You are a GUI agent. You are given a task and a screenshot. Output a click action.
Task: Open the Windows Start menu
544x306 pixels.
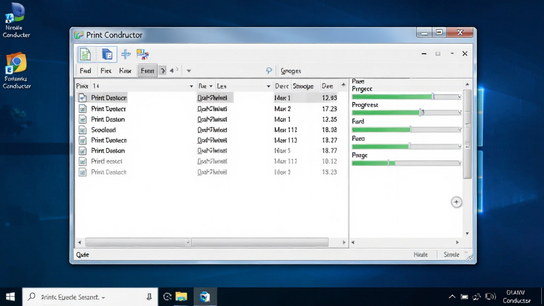point(11,296)
